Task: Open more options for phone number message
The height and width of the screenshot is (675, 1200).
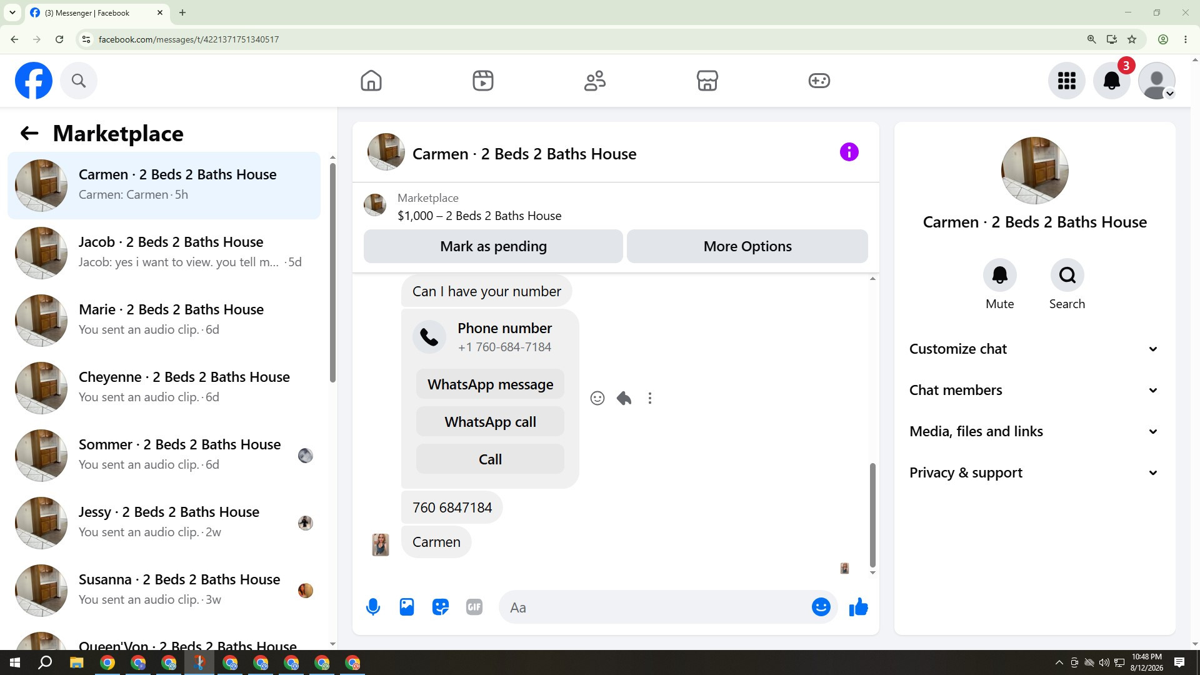Action: 650,398
